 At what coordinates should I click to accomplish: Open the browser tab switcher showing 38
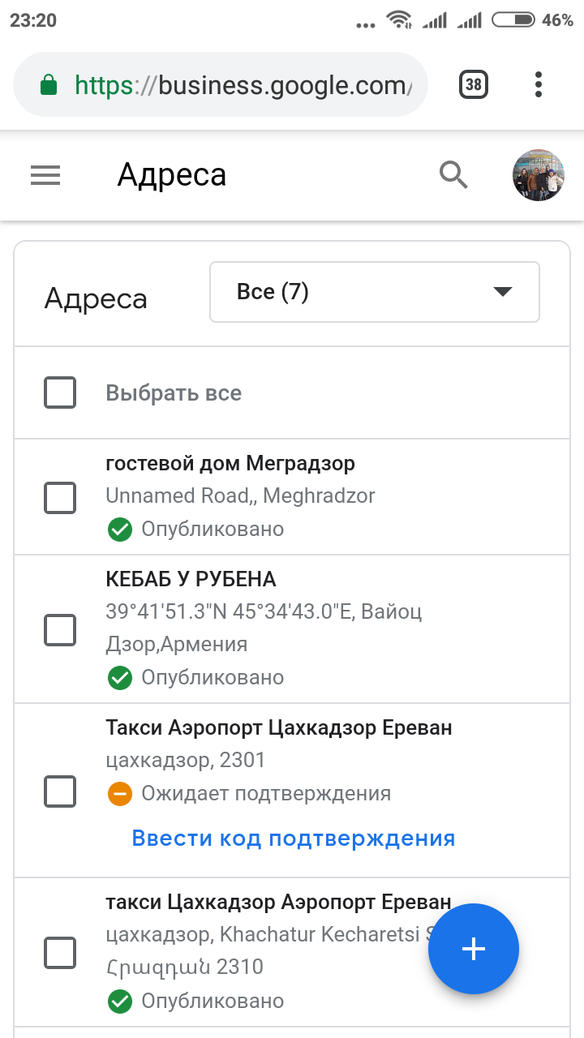pyautogui.click(x=474, y=84)
